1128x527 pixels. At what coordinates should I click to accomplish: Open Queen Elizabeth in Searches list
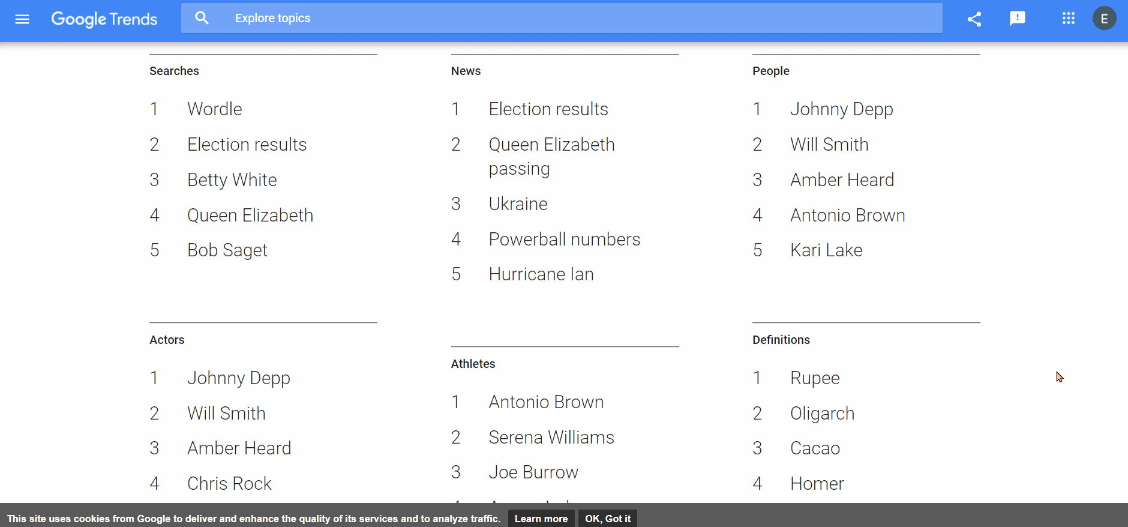click(x=250, y=215)
